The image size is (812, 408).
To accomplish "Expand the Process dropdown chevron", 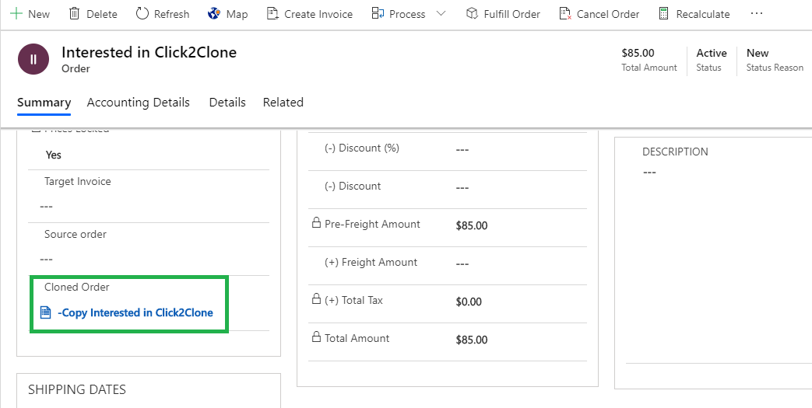I will click(x=441, y=14).
